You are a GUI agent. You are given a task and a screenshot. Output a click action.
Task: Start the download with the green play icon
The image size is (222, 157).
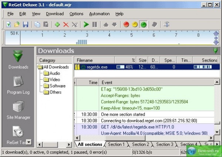[x=86, y=25]
